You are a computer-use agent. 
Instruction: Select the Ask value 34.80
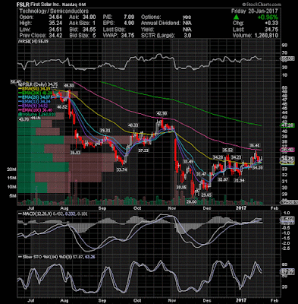pyautogui.click(x=89, y=17)
